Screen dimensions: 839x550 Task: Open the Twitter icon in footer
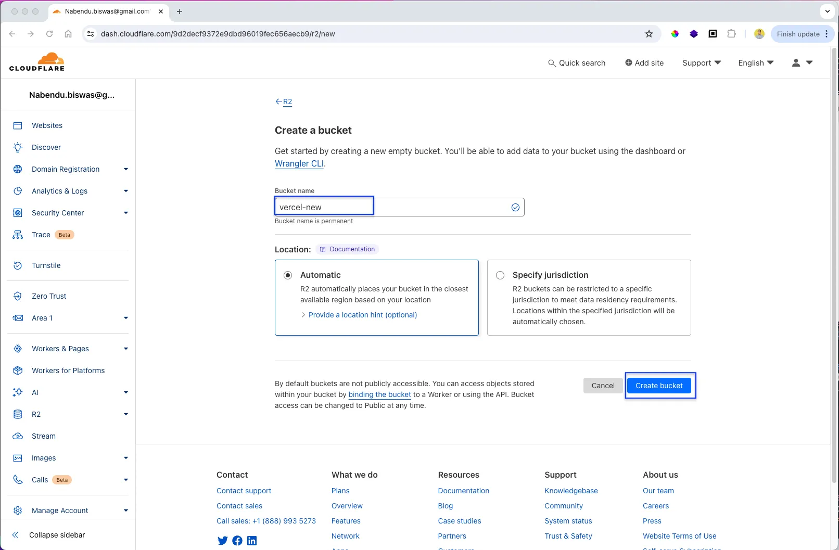point(223,541)
